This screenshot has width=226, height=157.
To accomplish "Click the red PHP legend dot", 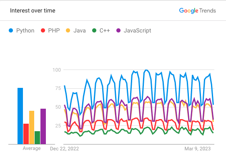I will pos(43,30).
